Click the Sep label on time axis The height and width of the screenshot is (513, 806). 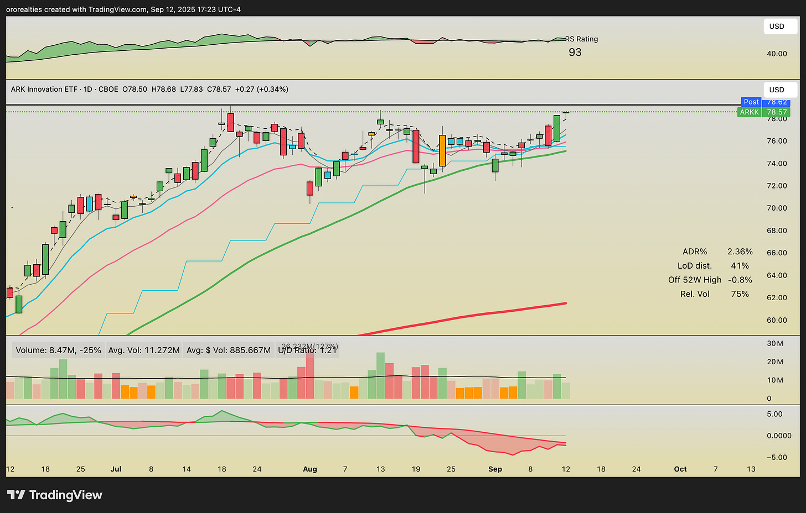point(495,469)
